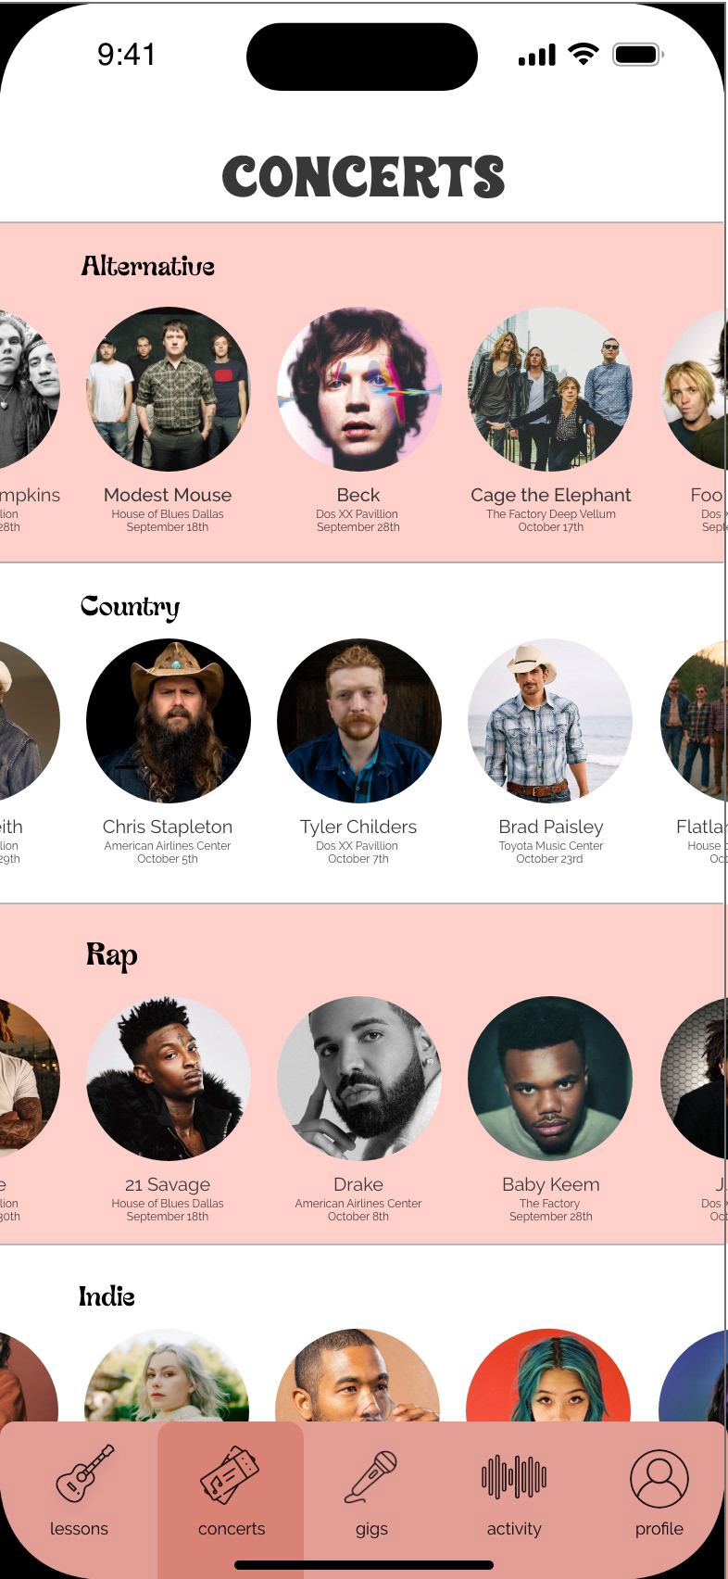
Task: Tap the concerts ticket icon
Action: pyautogui.click(x=230, y=1474)
